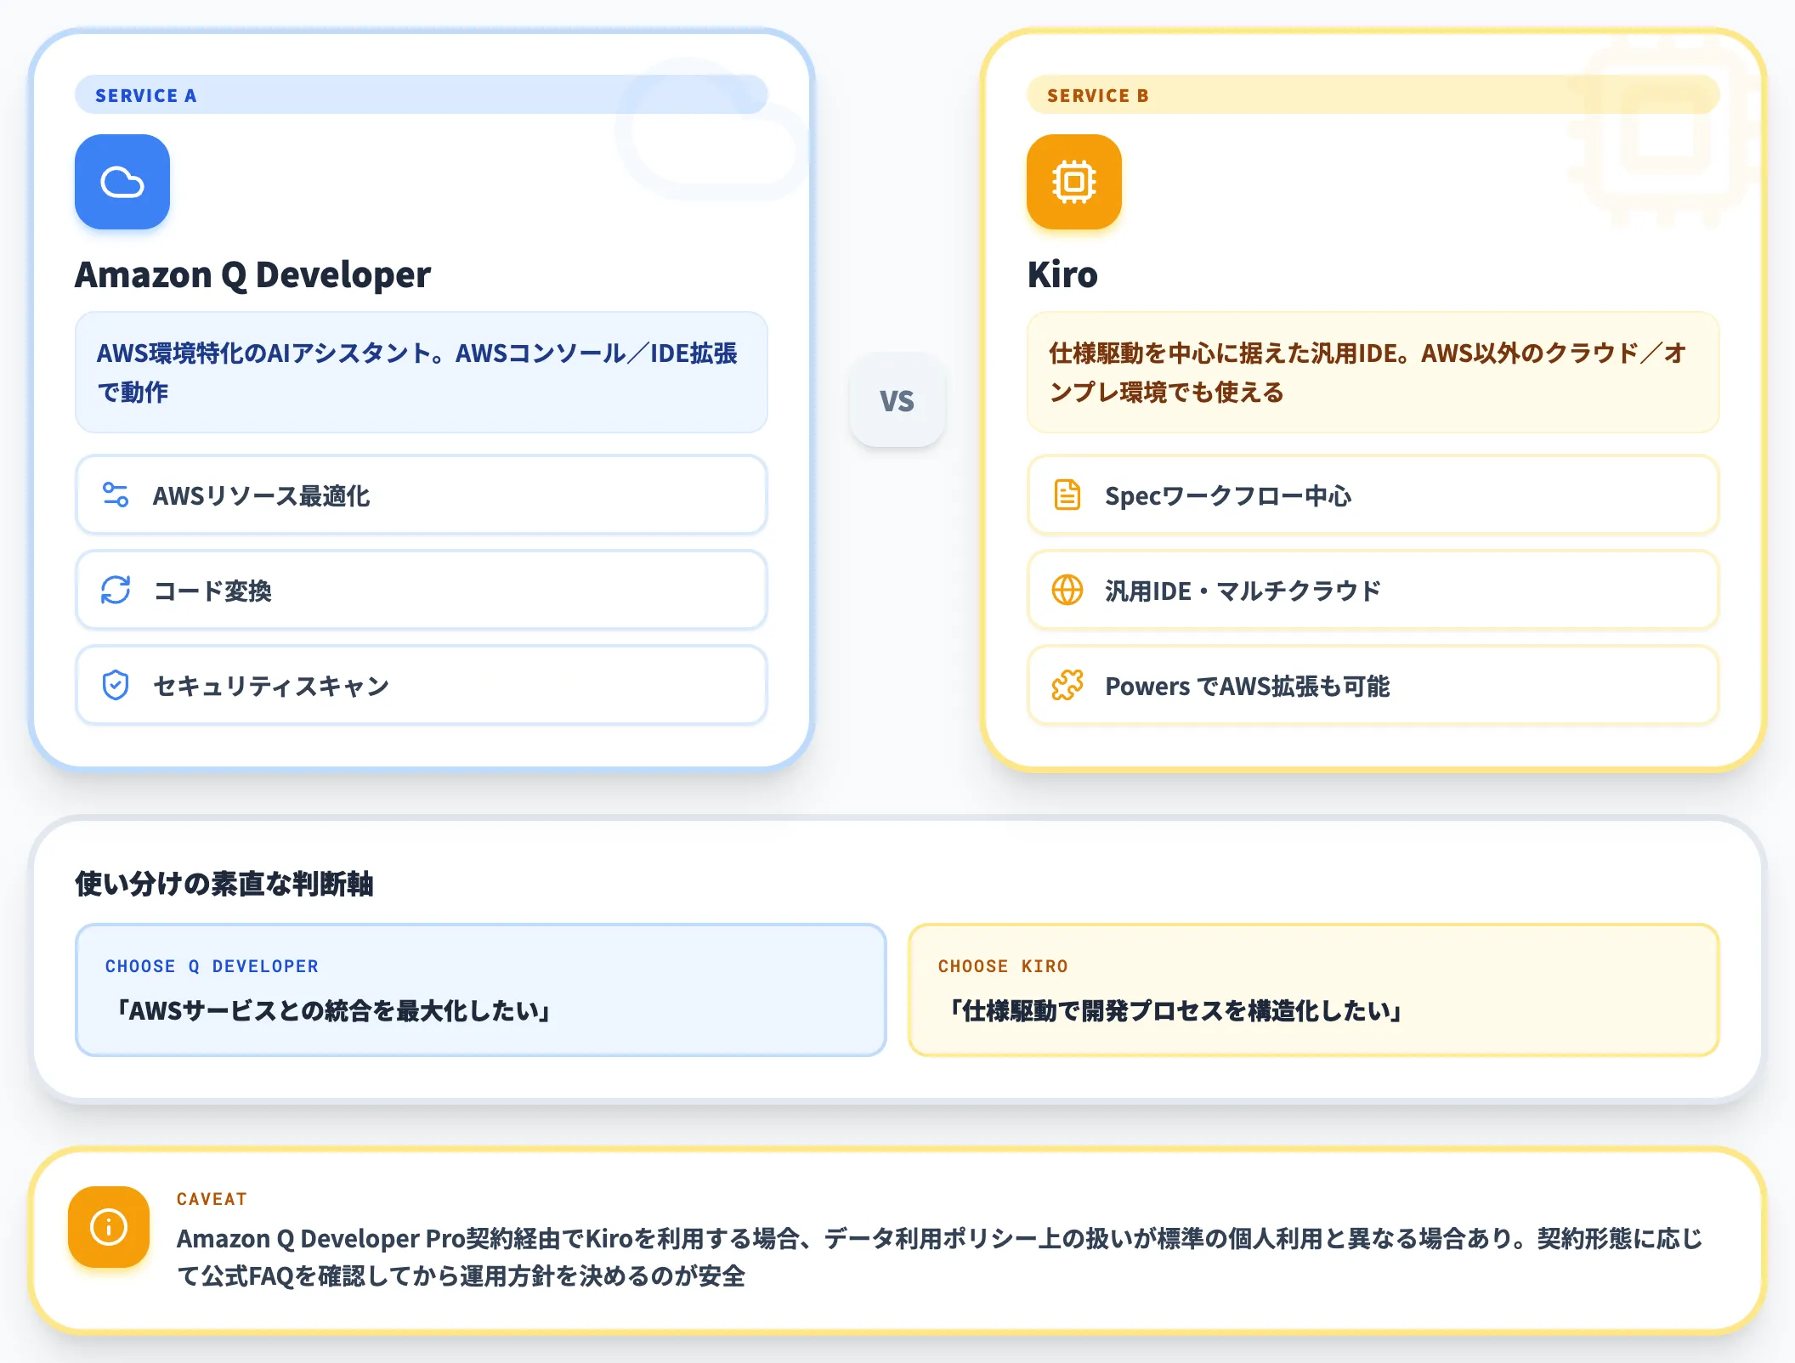The image size is (1795, 1363).
Task: Click the SERVICE A label pill
Action: click(422, 95)
